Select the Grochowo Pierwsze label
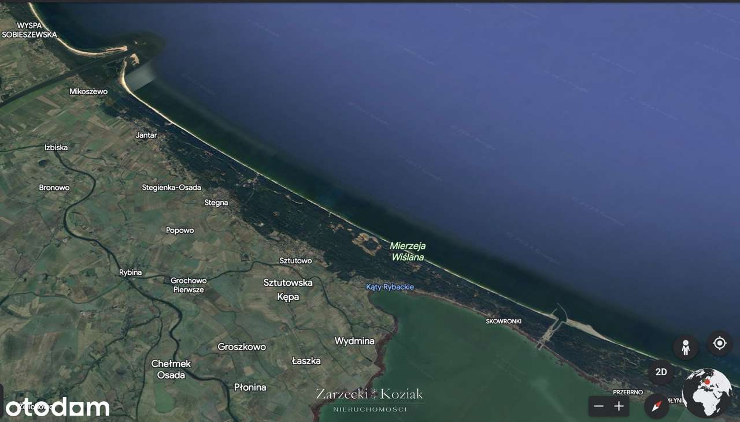The image size is (740, 422). tap(188, 285)
